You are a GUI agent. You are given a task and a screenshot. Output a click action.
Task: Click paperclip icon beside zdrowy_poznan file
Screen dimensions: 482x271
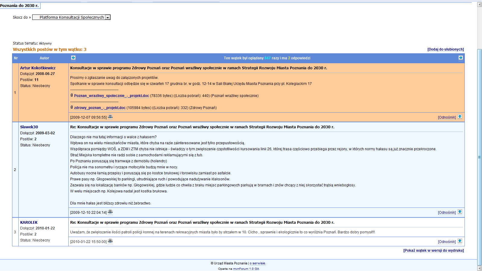point(72,107)
